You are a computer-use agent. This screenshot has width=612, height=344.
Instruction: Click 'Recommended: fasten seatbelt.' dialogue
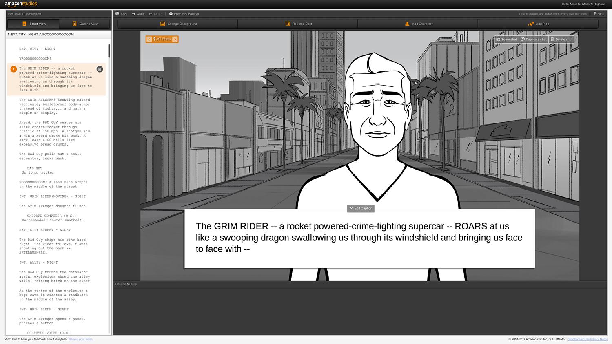coord(53,220)
